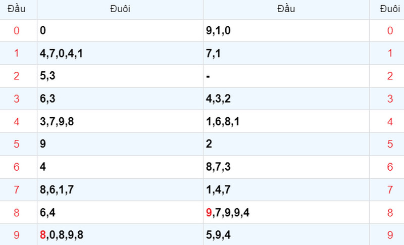Select the cell showing 4,3,2
Image resolution: width=404 pixels, height=245 pixels.
pos(286,99)
